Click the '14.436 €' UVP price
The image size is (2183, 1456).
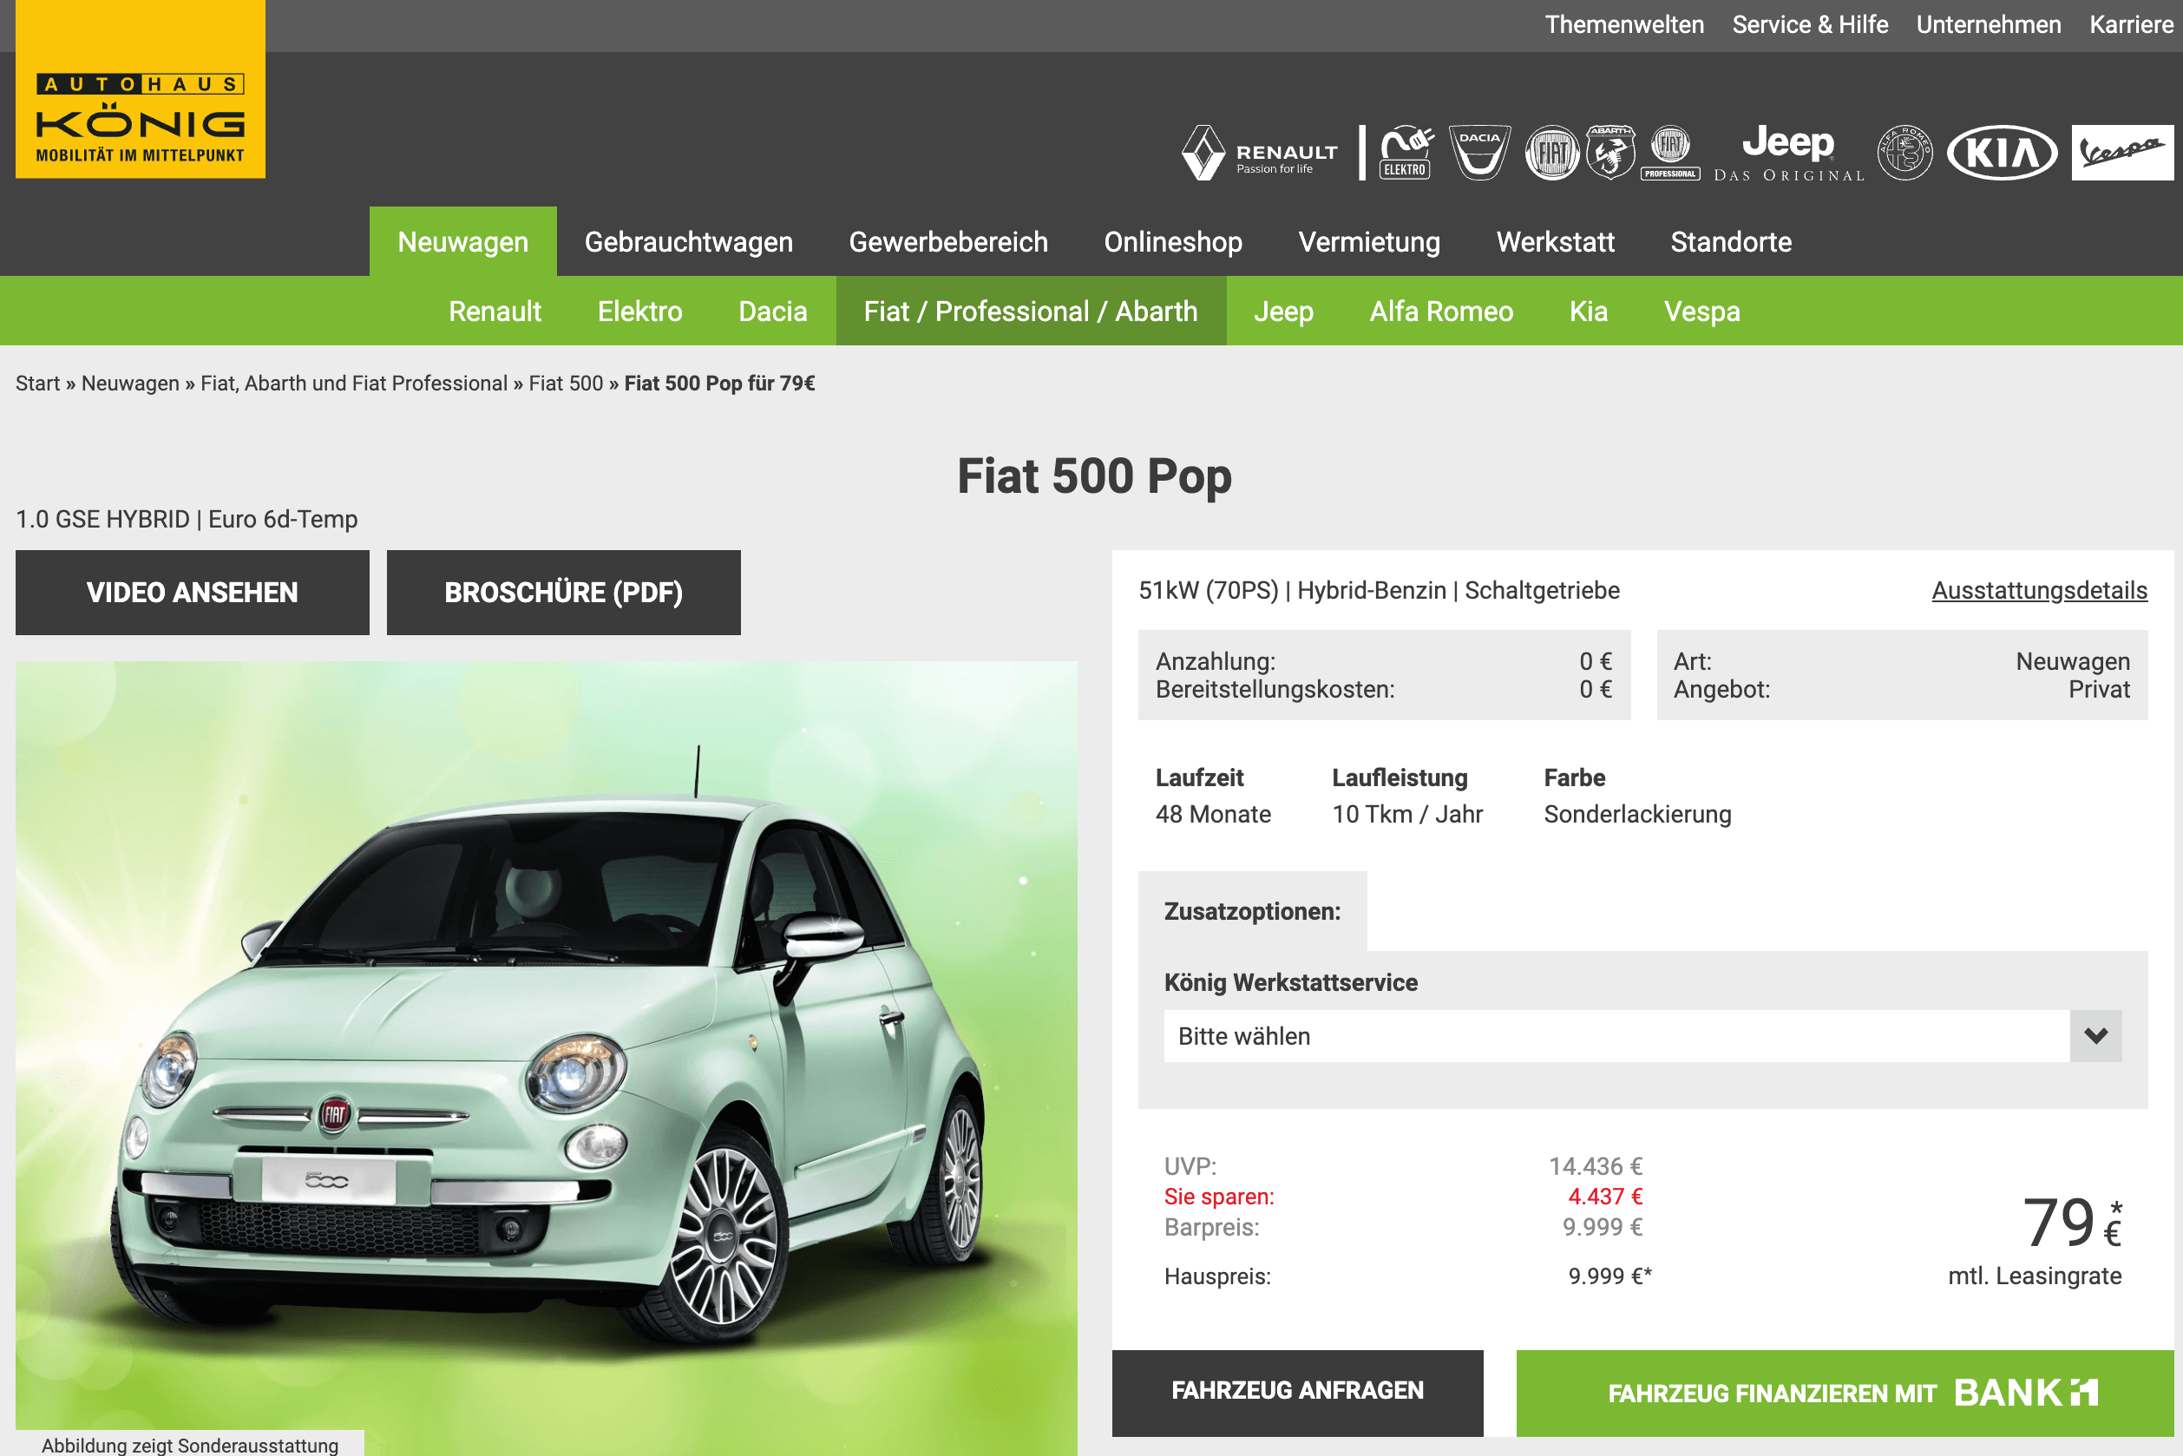pos(1596,1166)
